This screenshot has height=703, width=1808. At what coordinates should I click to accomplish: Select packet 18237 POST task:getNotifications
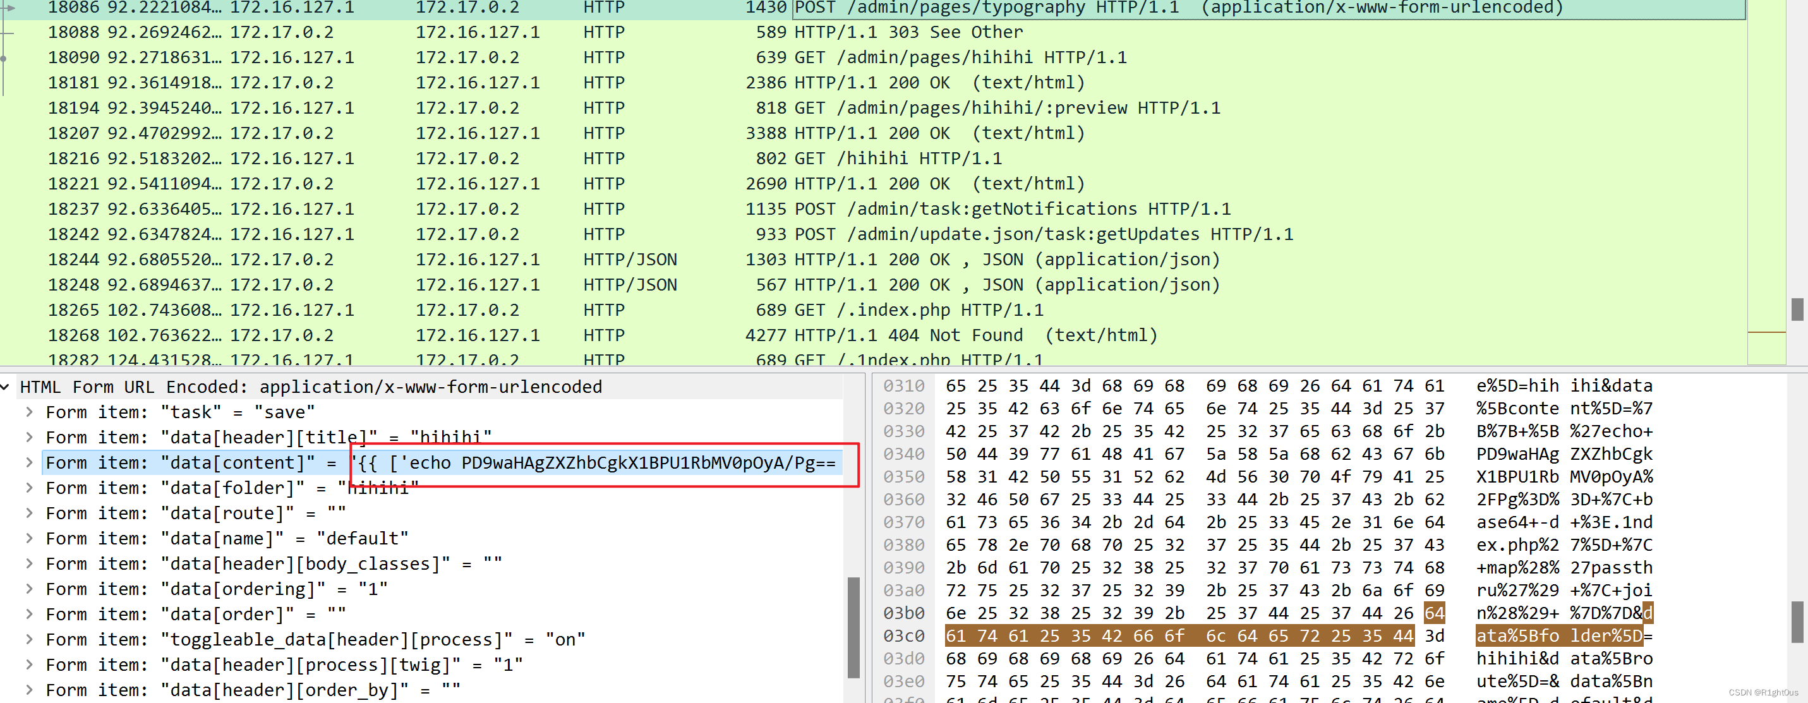(x=873, y=209)
